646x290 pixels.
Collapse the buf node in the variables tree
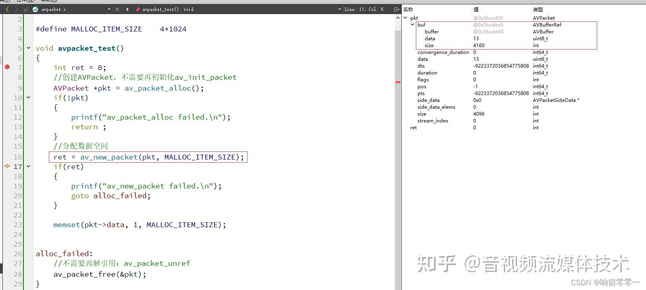(x=412, y=25)
